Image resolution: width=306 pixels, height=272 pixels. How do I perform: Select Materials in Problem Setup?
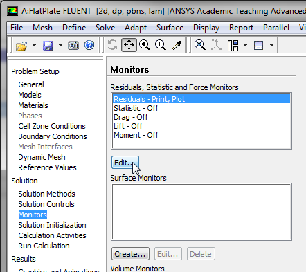33,105
